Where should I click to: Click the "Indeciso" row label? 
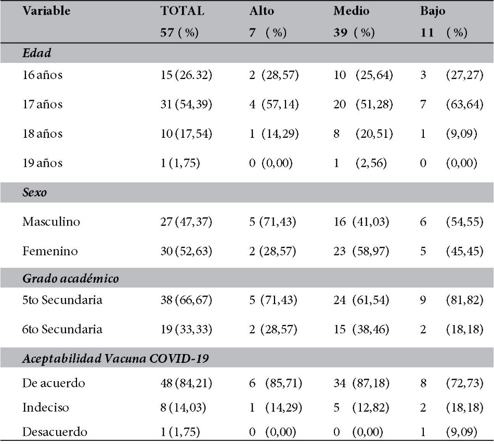[45, 408]
